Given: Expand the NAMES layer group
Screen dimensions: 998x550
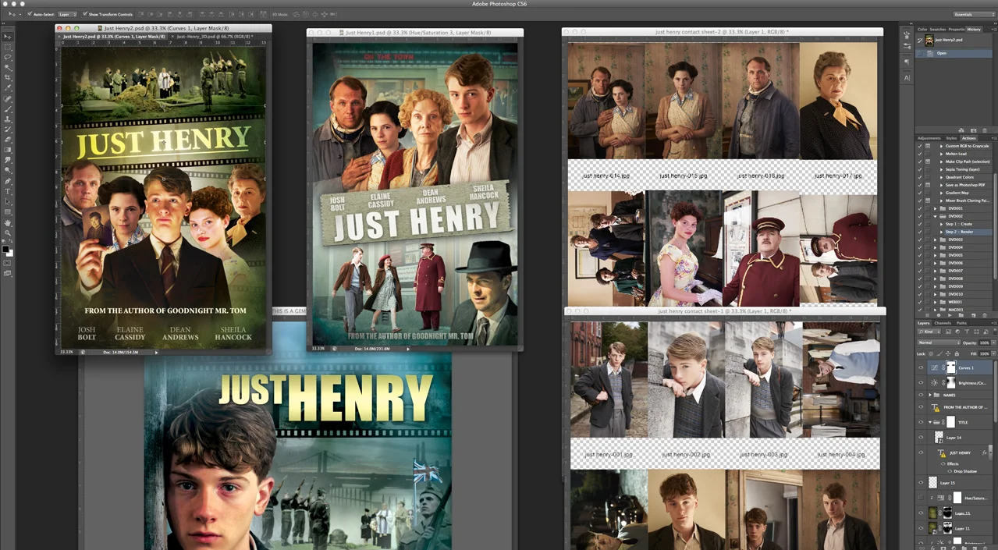Looking at the screenshot, I should [930, 396].
